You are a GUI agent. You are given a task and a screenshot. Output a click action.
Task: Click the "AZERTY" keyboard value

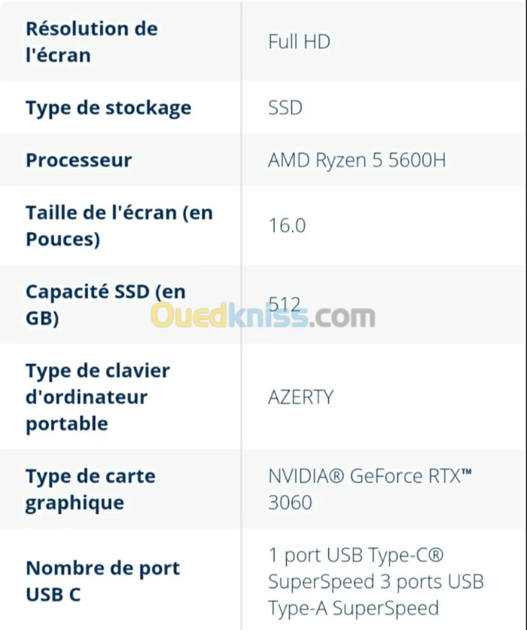(300, 397)
